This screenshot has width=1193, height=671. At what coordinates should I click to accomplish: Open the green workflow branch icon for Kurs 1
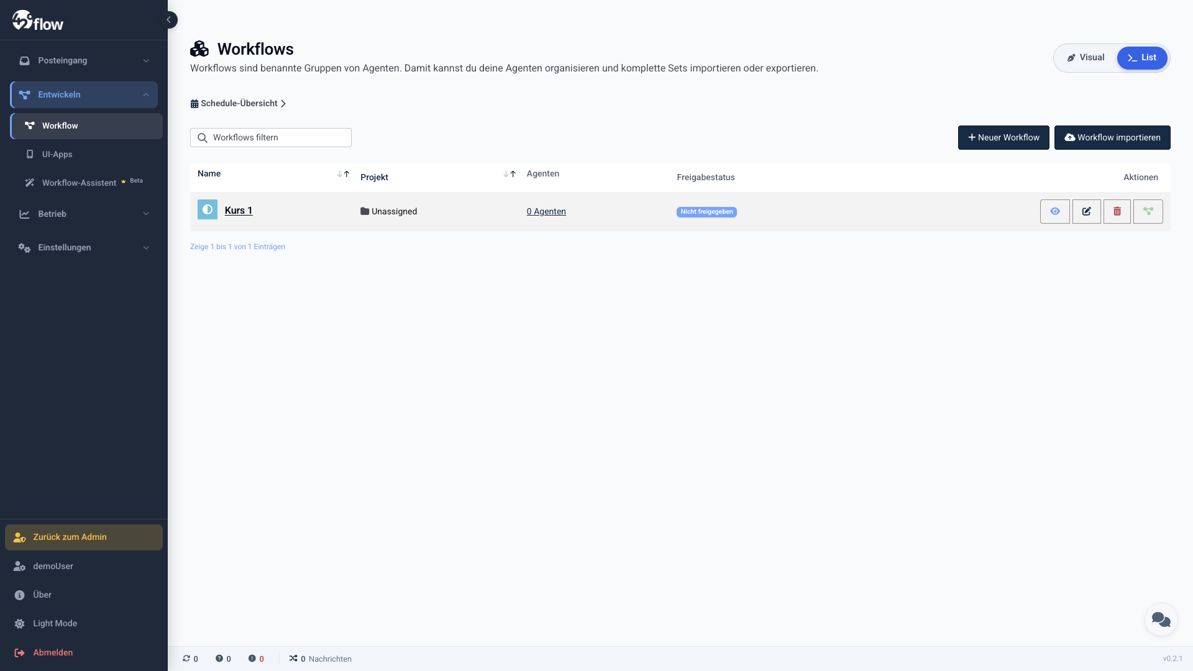(x=1148, y=211)
